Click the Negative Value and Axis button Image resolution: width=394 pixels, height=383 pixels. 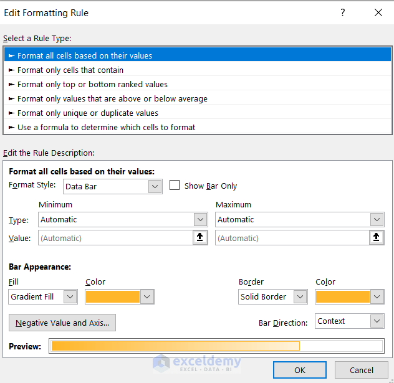62,323
